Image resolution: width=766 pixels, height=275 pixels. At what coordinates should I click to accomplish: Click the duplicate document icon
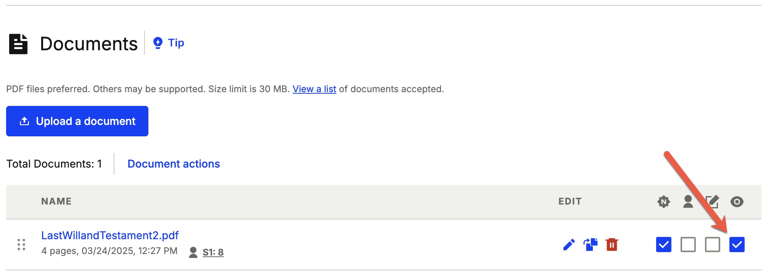591,245
